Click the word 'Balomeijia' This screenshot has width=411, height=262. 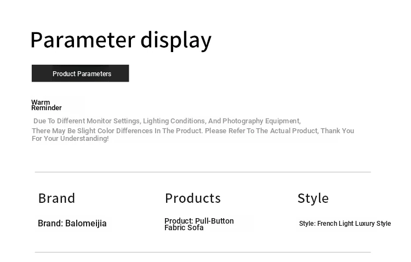point(86,224)
